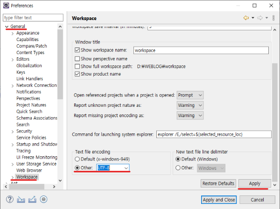The width and height of the screenshot is (280, 209).
Task: Select Default (x-windows-949) encoding radio
Action: click(x=77, y=159)
